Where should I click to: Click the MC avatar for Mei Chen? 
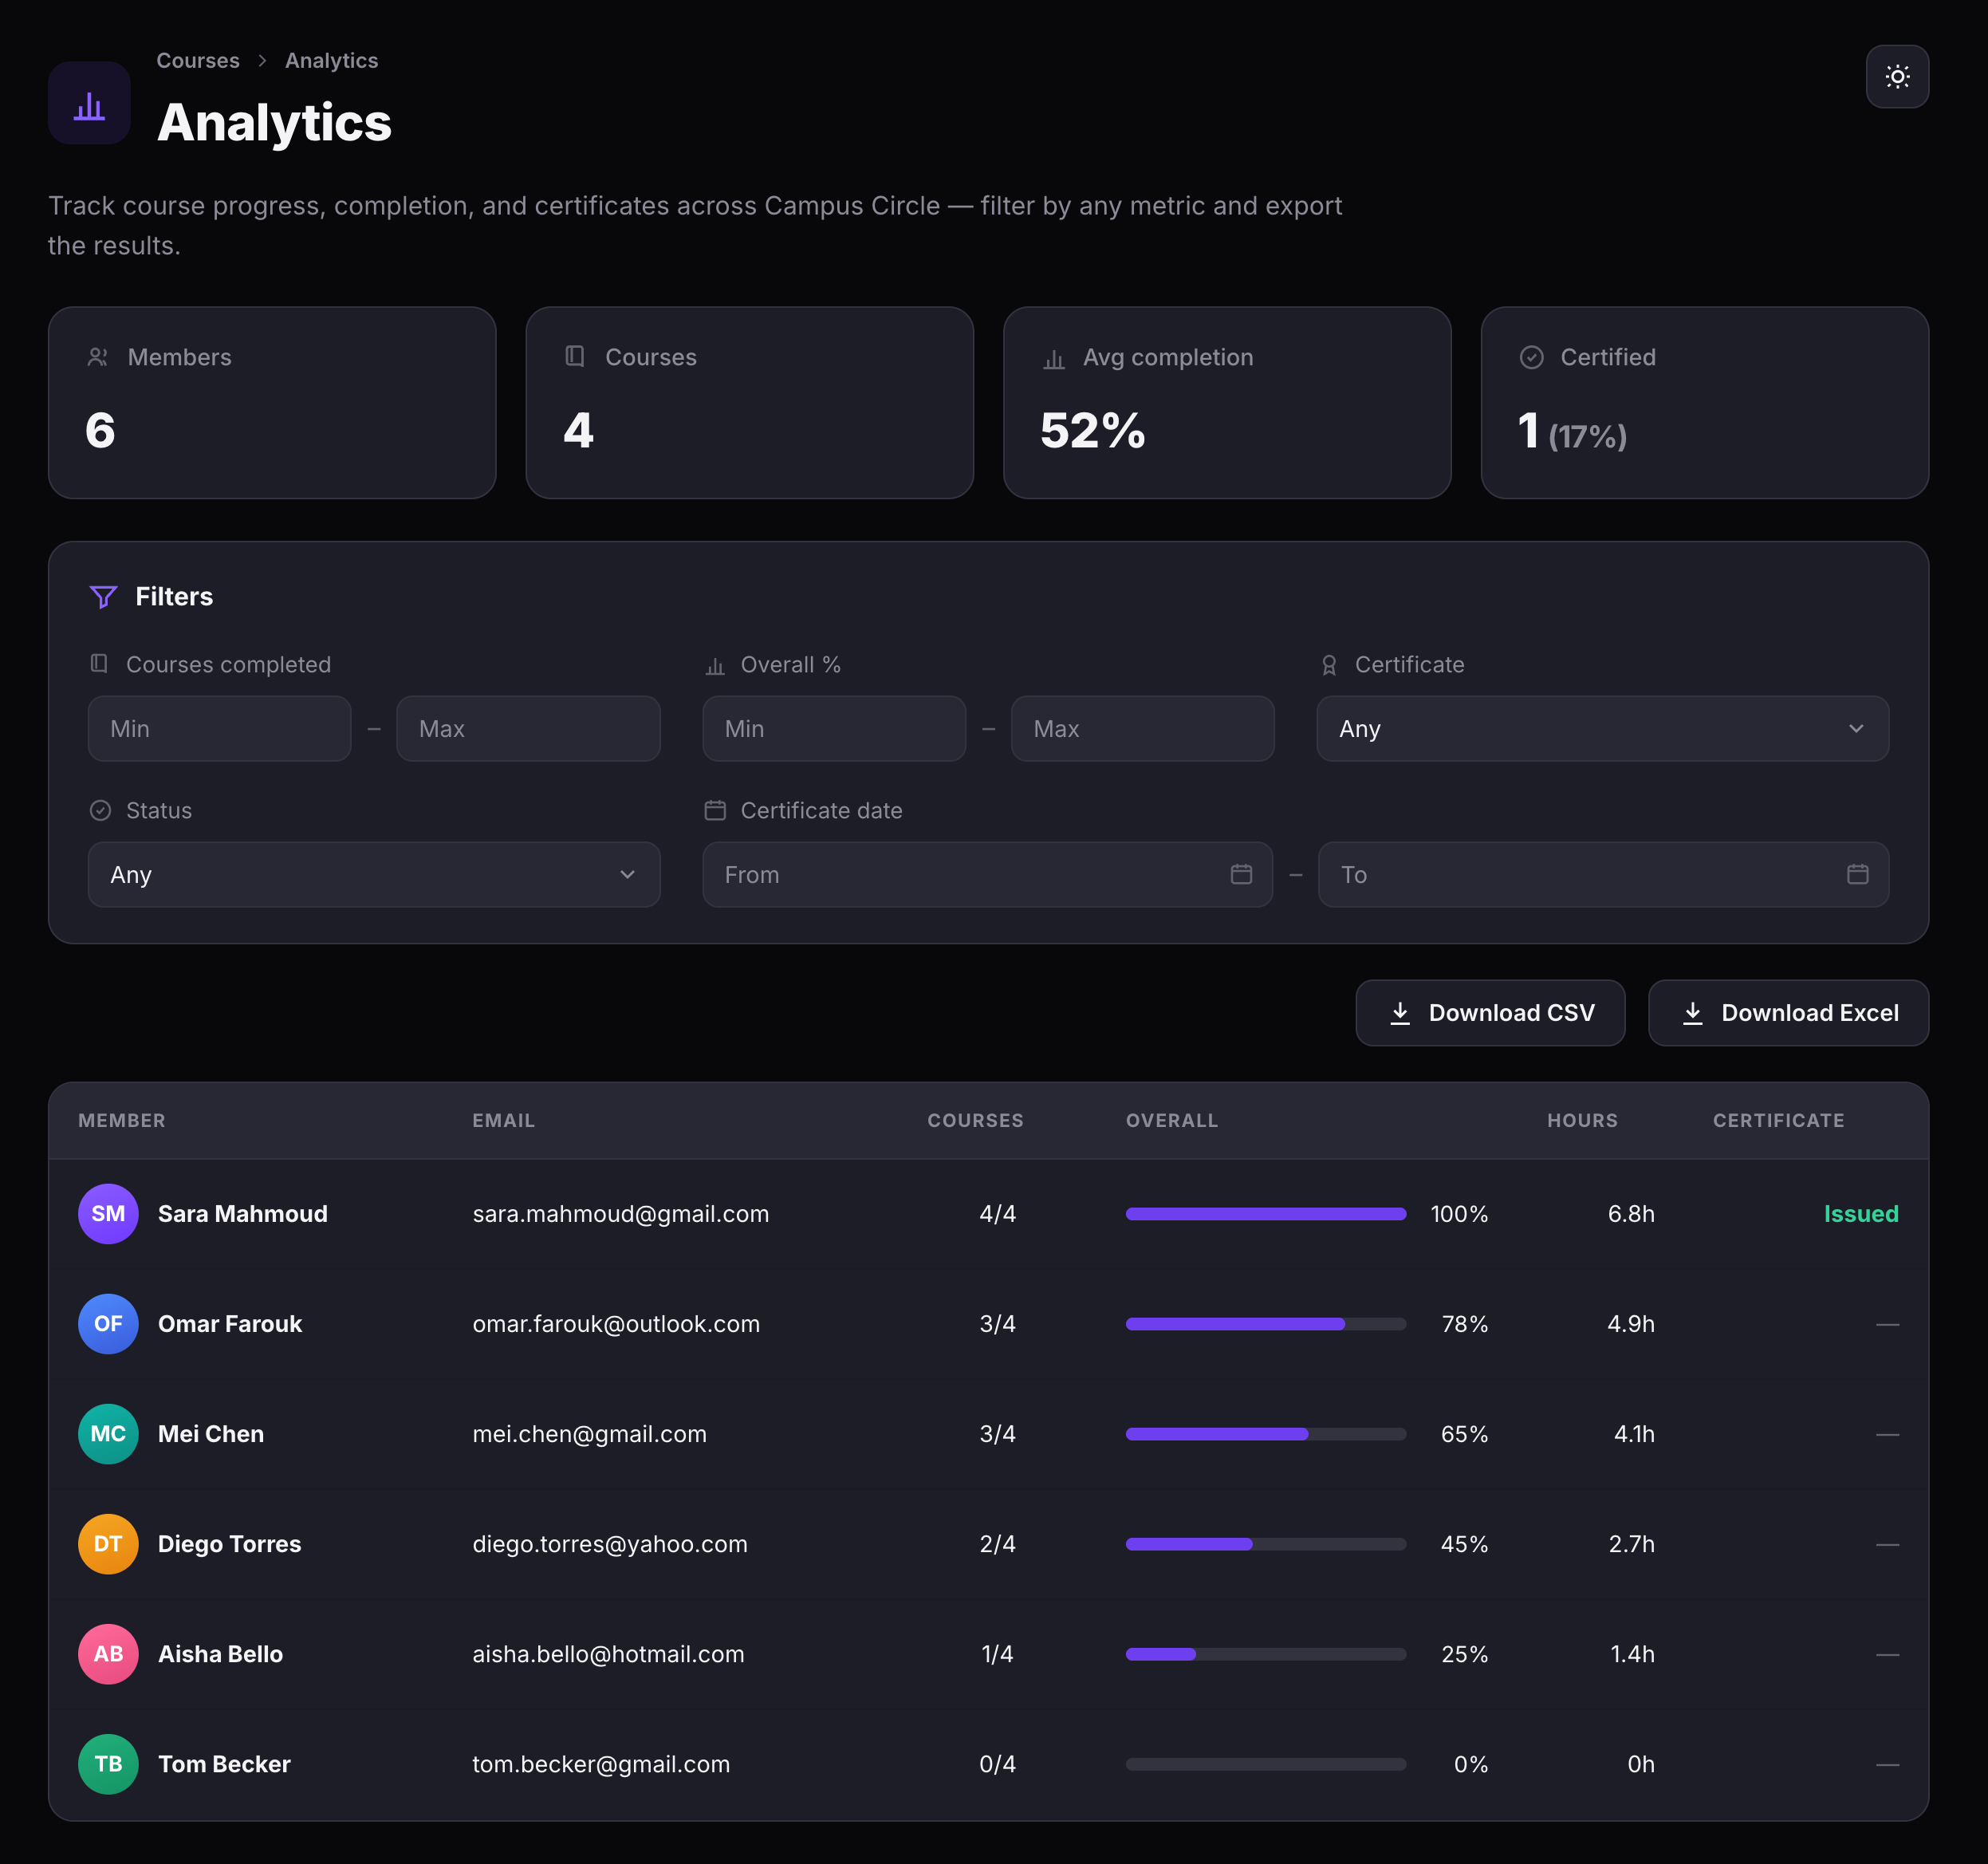(x=108, y=1434)
